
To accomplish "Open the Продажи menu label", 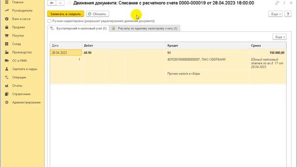I will (x=19, y=27).
